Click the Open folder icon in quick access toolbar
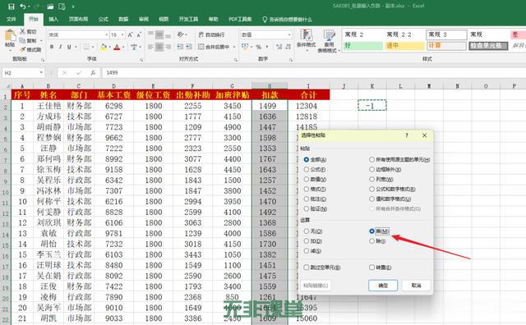526x325 pixels. 50,7
